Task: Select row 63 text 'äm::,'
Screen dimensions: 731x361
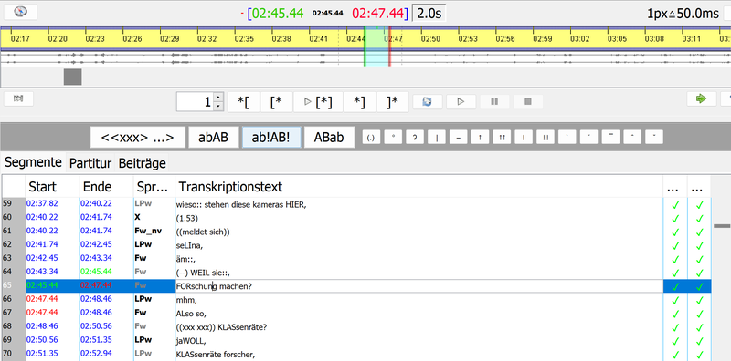Action: (x=186, y=258)
